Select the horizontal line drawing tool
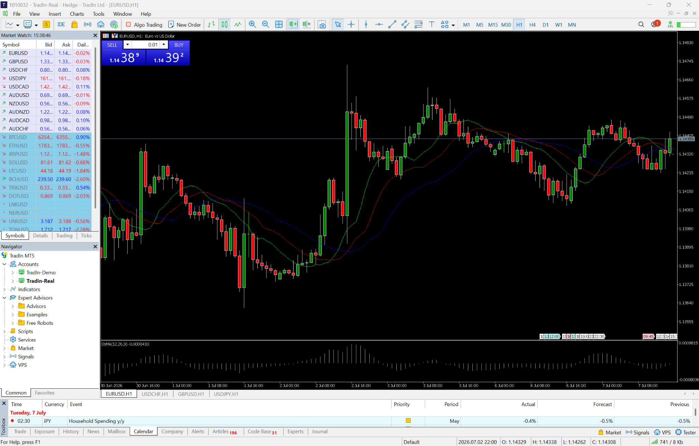The height and width of the screenshot is (446, 699). click(x=379, y=25)
